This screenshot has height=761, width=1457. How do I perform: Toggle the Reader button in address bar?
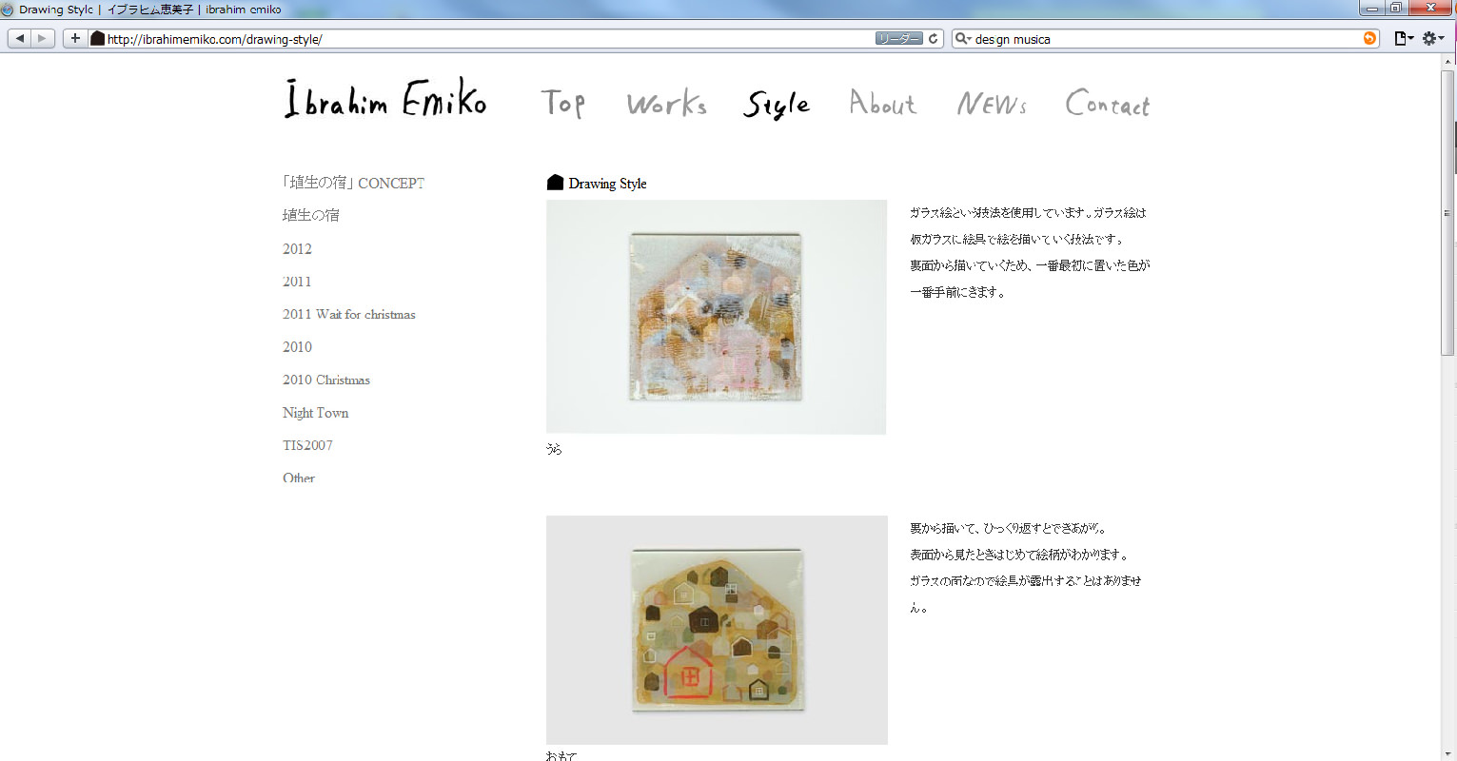(x=898, y=38)
